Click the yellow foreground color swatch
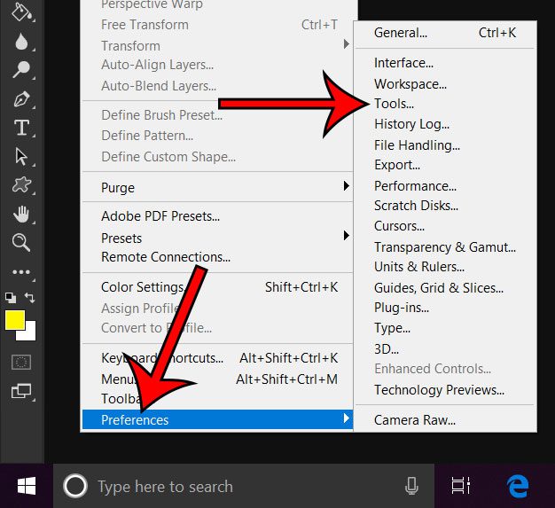The image size is (555, 508). point(14,321)
